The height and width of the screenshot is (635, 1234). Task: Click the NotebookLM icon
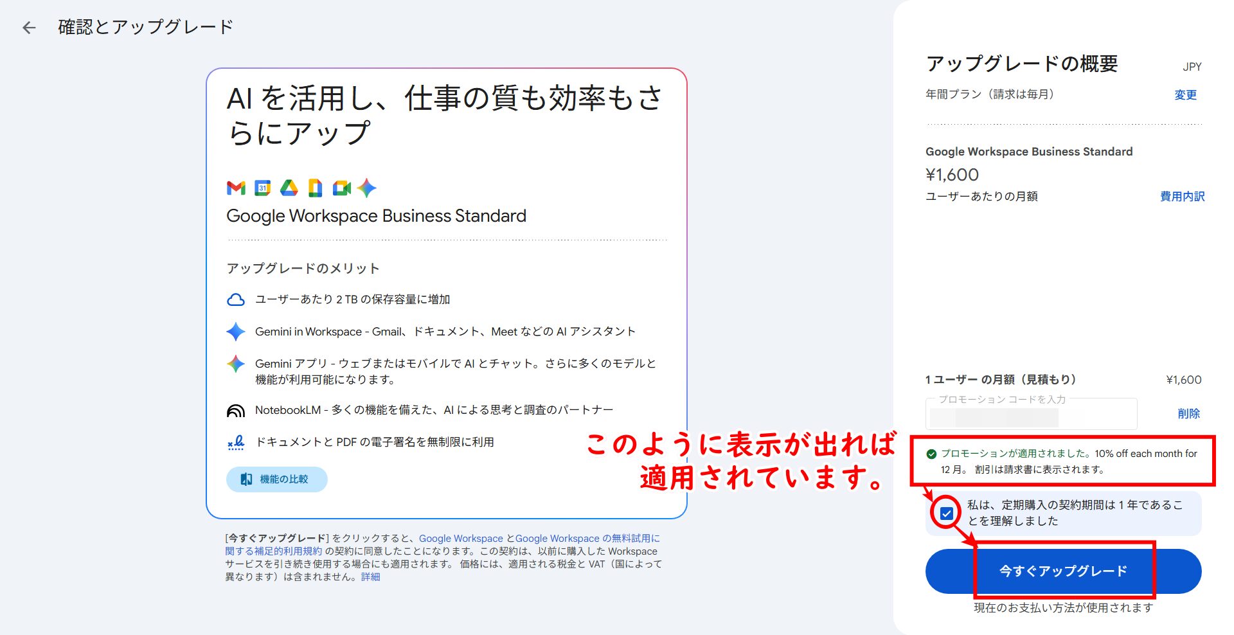[236, 411]
